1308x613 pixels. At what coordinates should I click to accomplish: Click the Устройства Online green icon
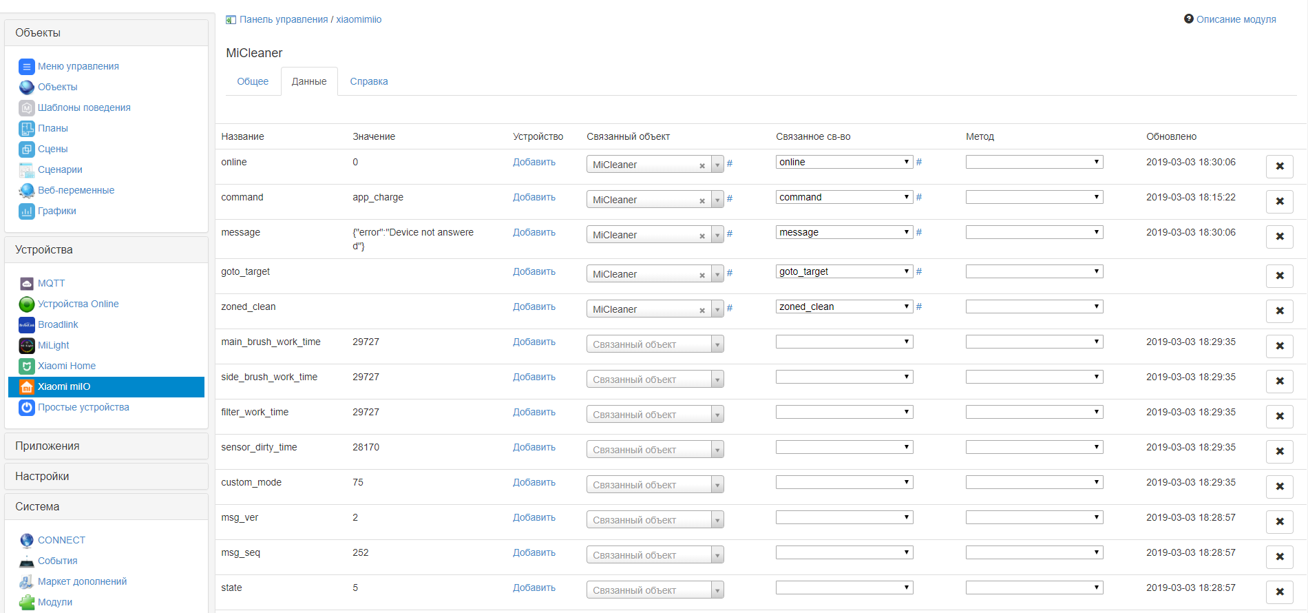(26, 304)
